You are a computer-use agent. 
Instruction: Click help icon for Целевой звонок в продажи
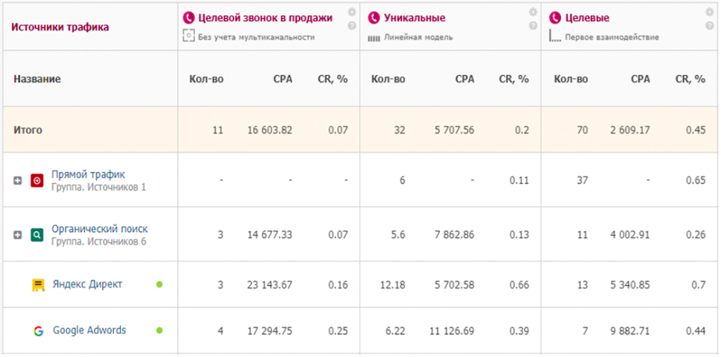point(352,26)
